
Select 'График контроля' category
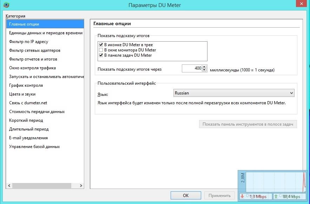pos(45,85)
